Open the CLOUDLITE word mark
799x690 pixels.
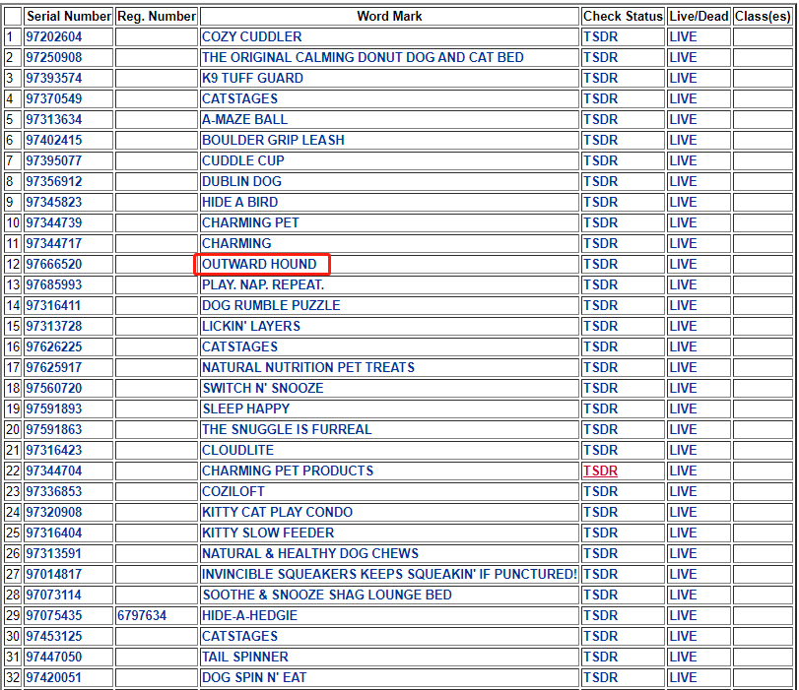238,450
